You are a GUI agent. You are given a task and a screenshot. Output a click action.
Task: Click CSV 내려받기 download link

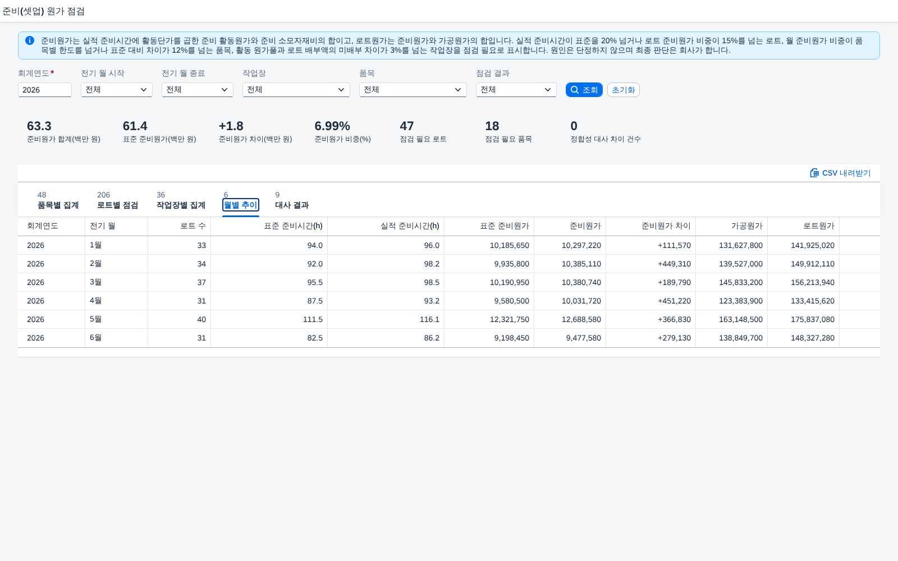coord(840,173)
